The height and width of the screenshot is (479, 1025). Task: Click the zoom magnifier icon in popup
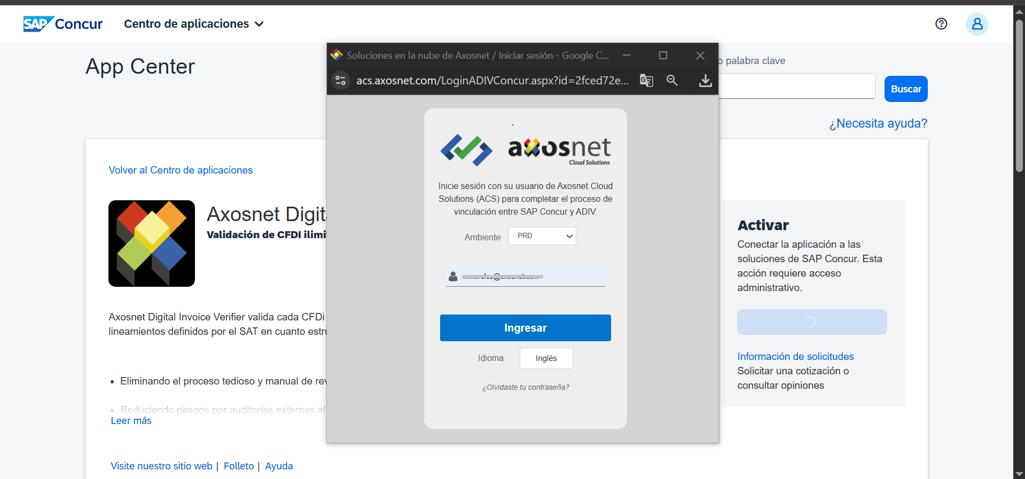tap(672, 81)
